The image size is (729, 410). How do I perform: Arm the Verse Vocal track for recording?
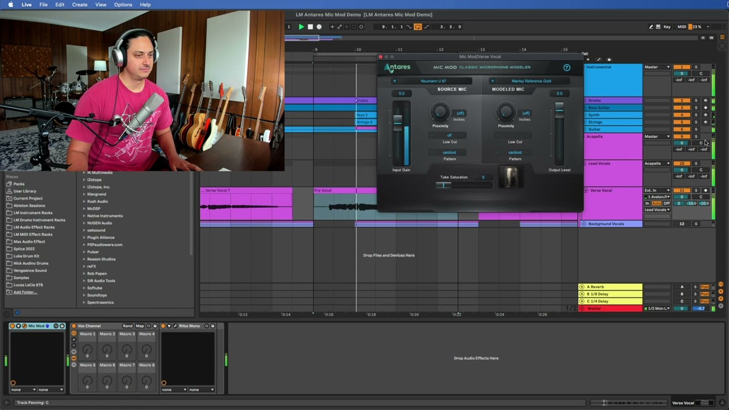[705, 190]
